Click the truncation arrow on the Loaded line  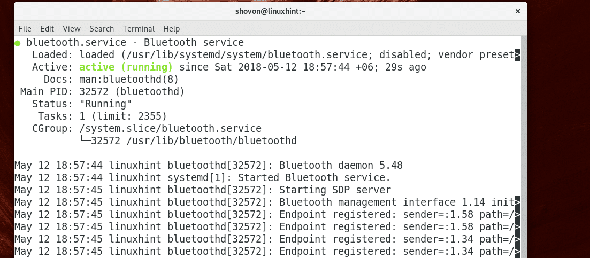point(517,54)
